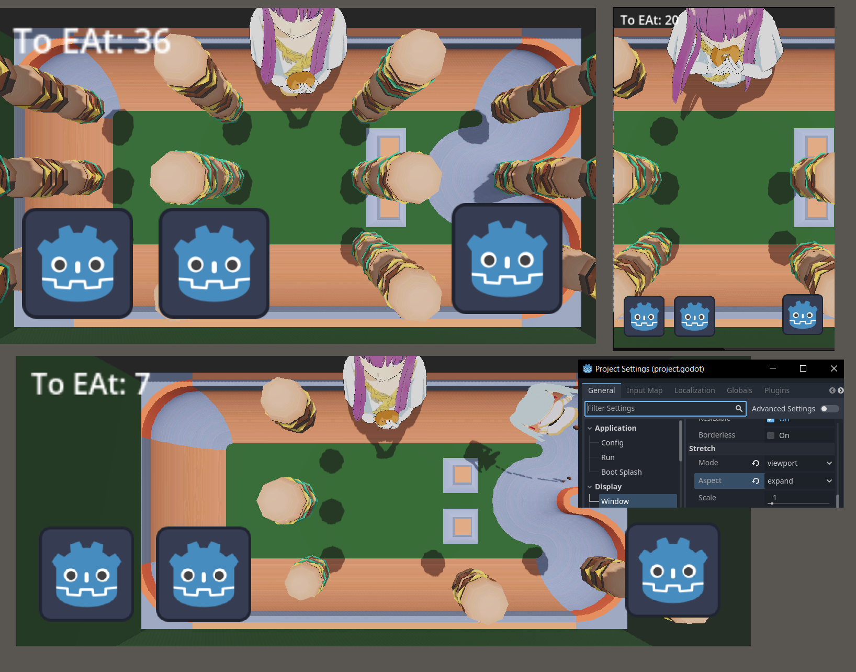The image size is (856, 672).
Task: Click middle Godot button in the 'To EAt: 36' view
Action: point(214,263)
